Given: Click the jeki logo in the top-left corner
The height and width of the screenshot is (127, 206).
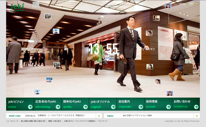Looking at the screenshot, I should 17,7.
